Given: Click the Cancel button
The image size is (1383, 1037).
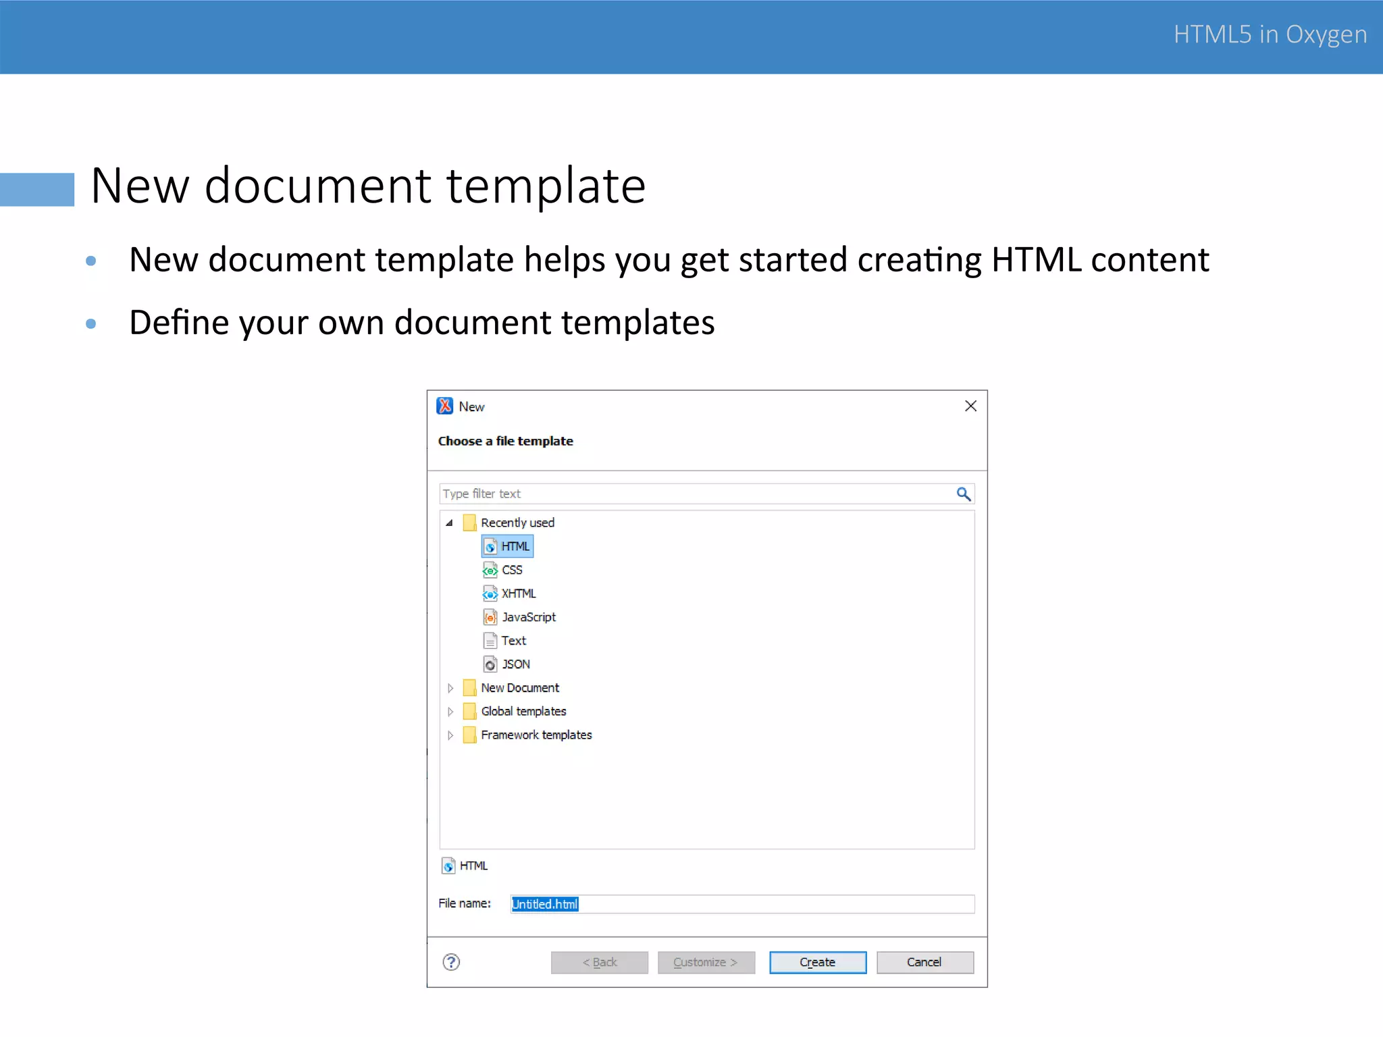Looking at the screenshot, I should (924, 962).
